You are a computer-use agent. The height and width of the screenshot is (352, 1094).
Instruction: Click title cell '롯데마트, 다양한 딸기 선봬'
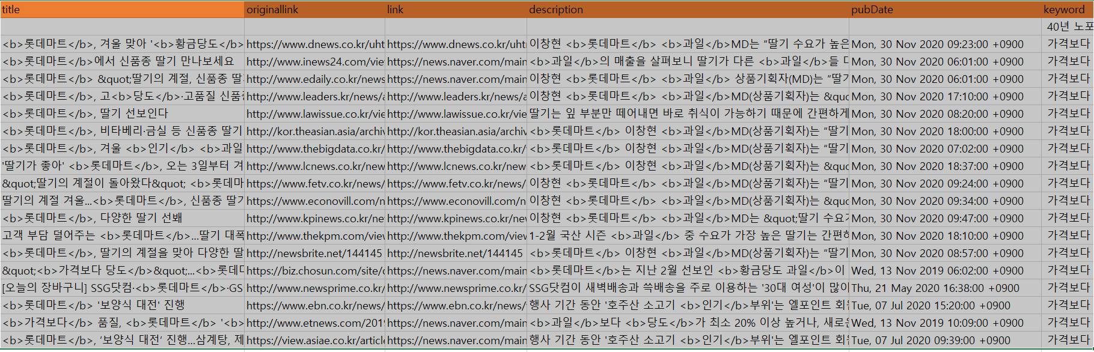coord(122,219)
